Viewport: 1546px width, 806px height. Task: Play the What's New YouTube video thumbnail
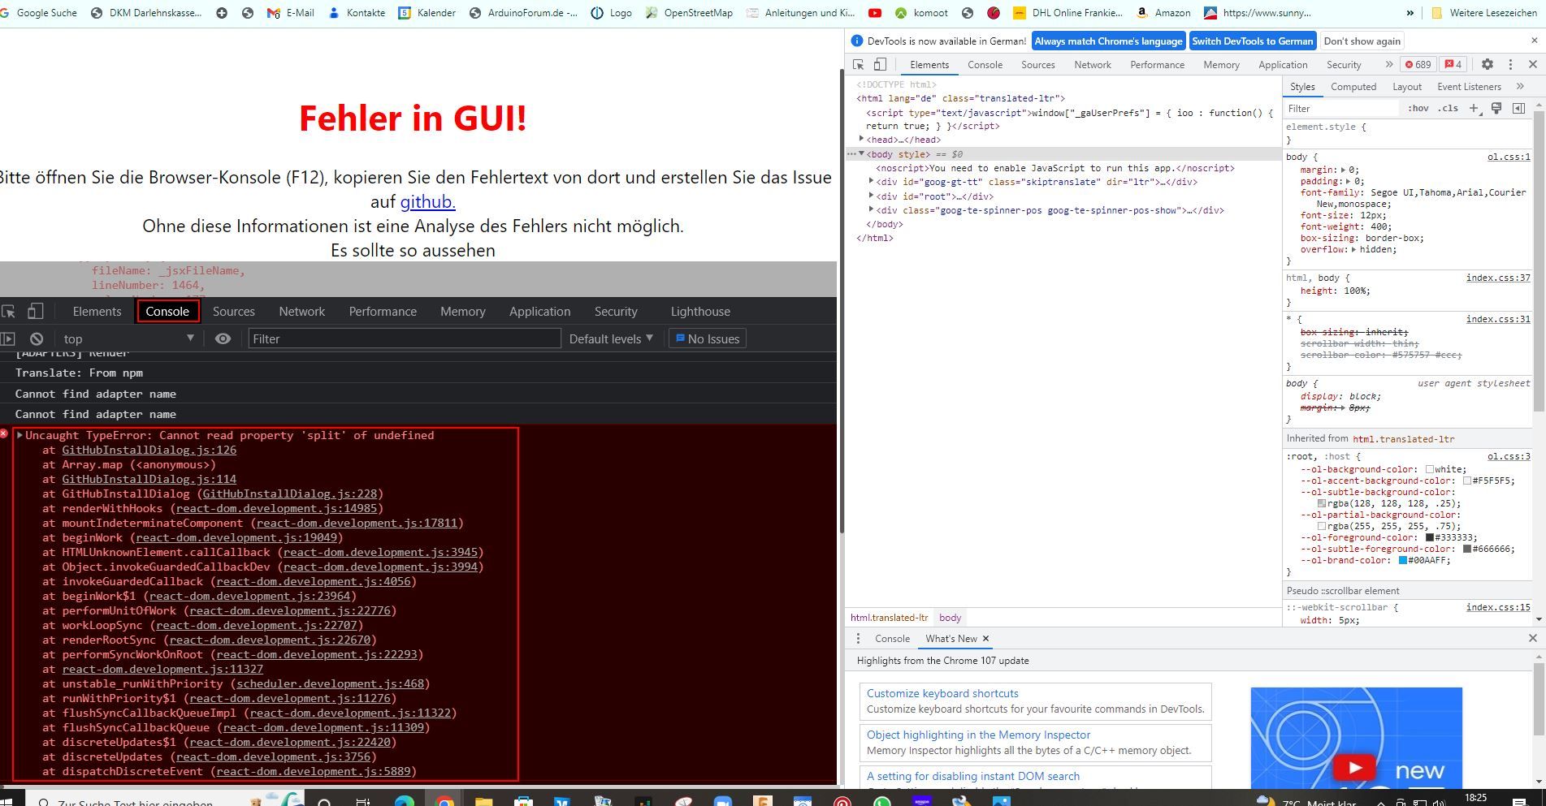1354,767
